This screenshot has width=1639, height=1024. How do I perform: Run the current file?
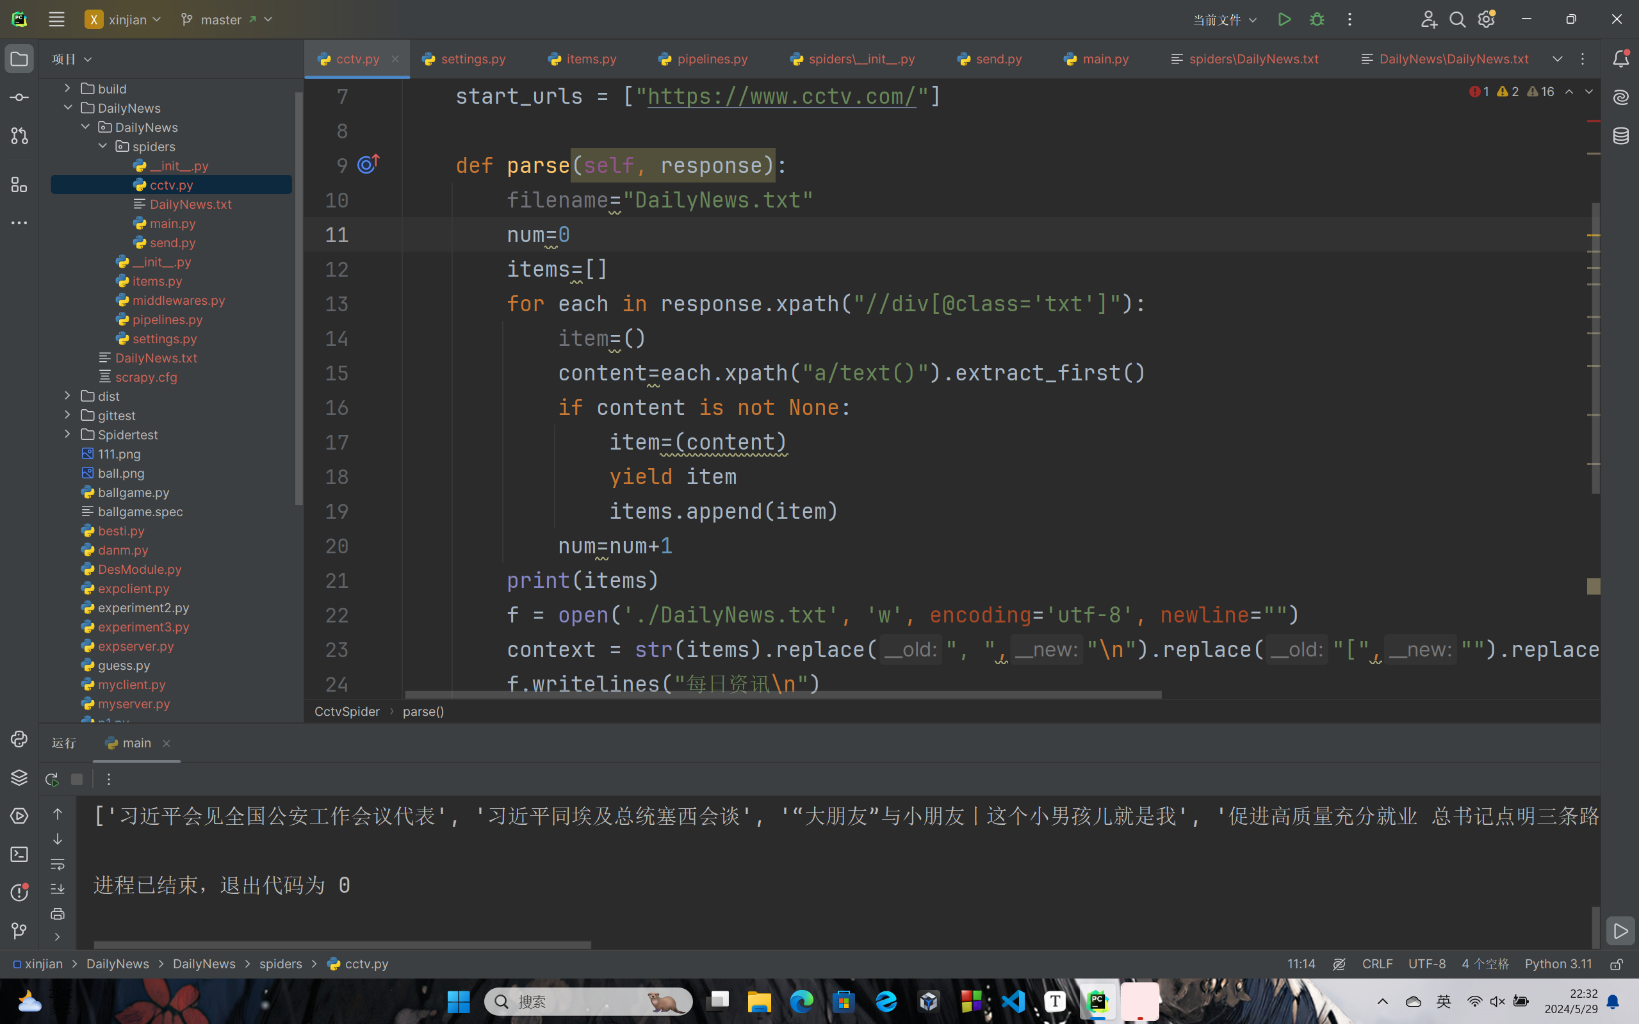pyautogui.click(x=1284, y=20)
